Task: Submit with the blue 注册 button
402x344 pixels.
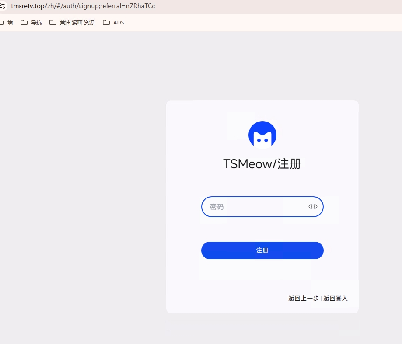Action: pos(262,250)
